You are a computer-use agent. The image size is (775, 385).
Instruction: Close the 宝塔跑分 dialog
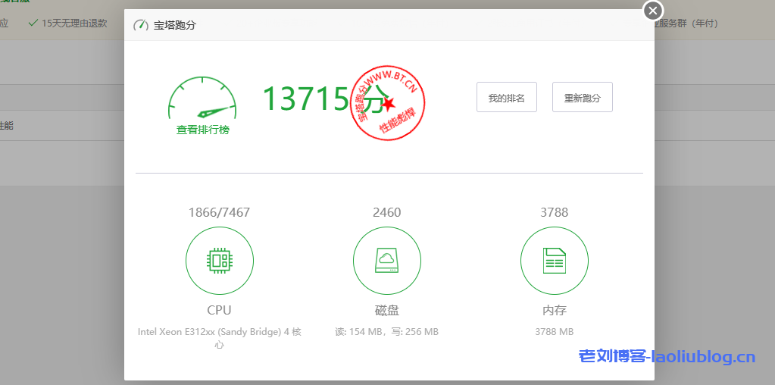tap(653, 11)
